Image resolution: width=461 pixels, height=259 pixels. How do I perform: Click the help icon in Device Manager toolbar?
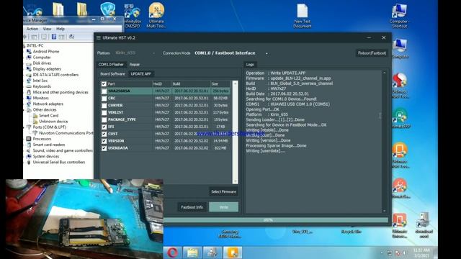point(54,37)
